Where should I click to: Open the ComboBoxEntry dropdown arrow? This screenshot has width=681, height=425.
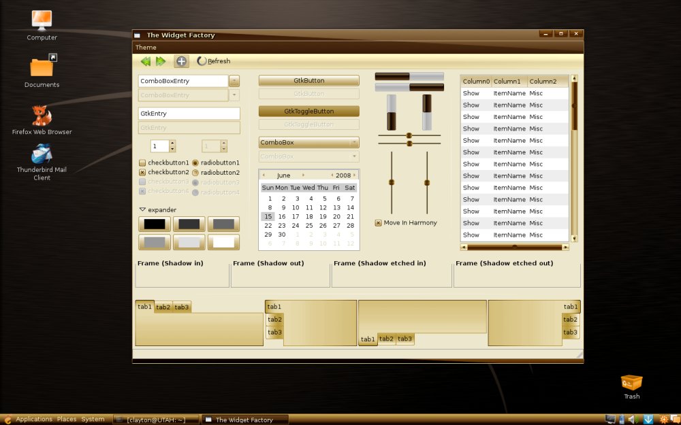point(234,81)
